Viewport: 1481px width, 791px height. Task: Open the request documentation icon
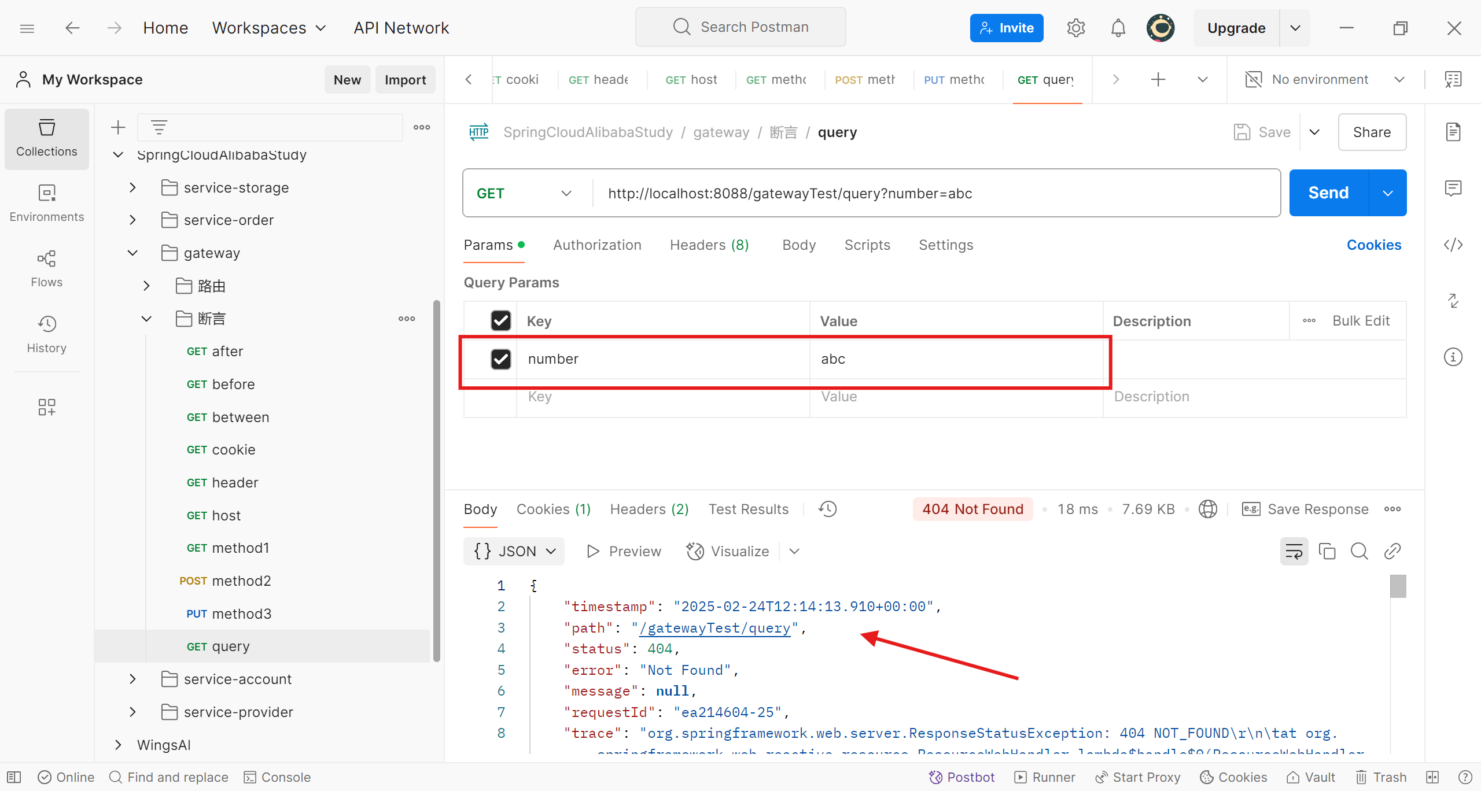[1453, 132]
